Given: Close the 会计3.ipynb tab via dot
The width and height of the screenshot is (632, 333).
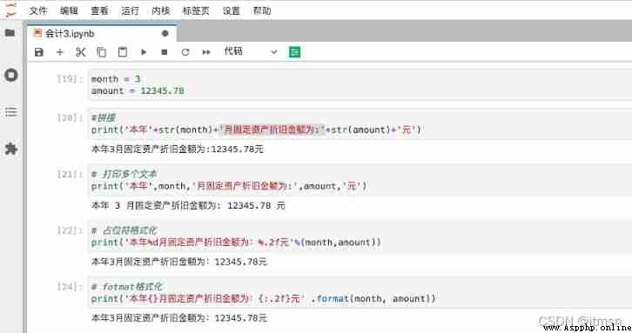Looking at the screenshot, I should tap(165, 33).
